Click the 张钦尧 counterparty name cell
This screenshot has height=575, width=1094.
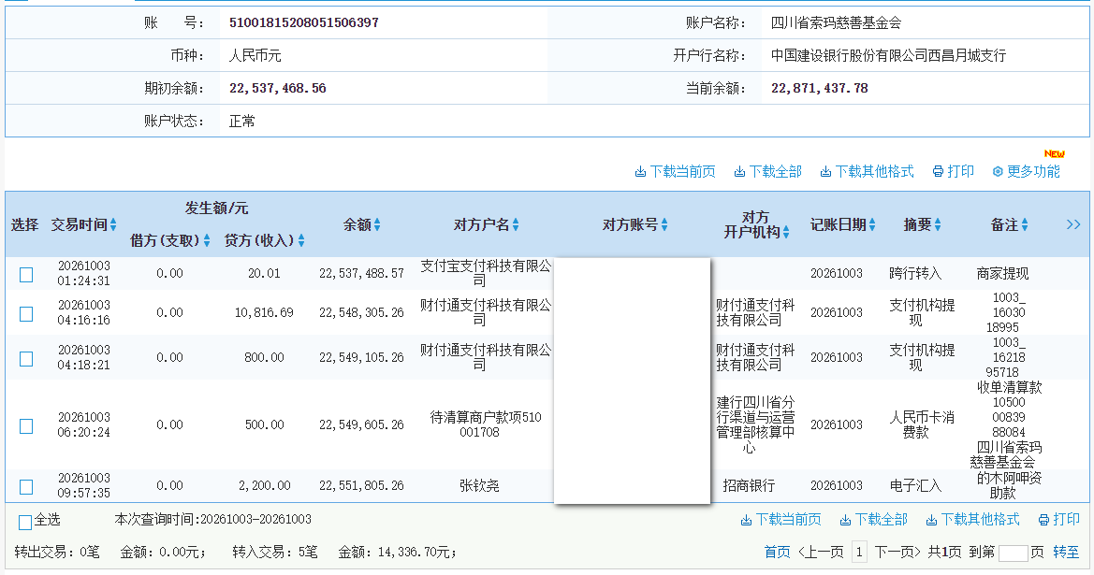[479, 486]
